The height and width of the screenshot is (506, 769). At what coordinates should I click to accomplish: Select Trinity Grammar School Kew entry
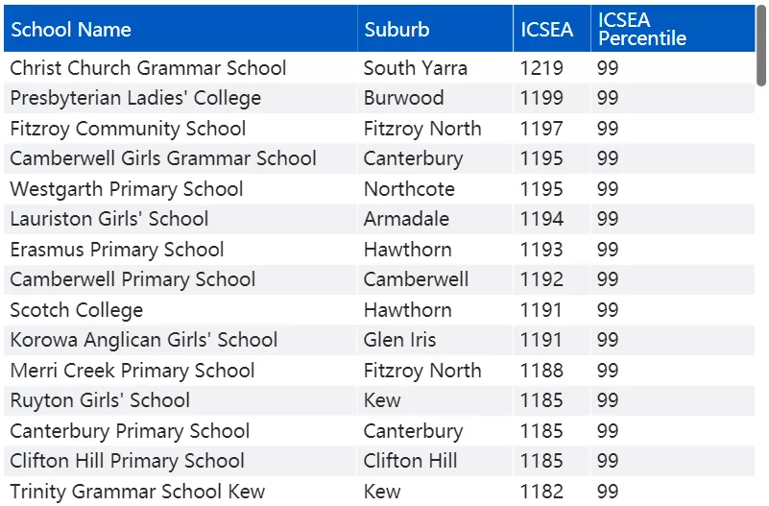pyautogui.click(x=137, y=492)
